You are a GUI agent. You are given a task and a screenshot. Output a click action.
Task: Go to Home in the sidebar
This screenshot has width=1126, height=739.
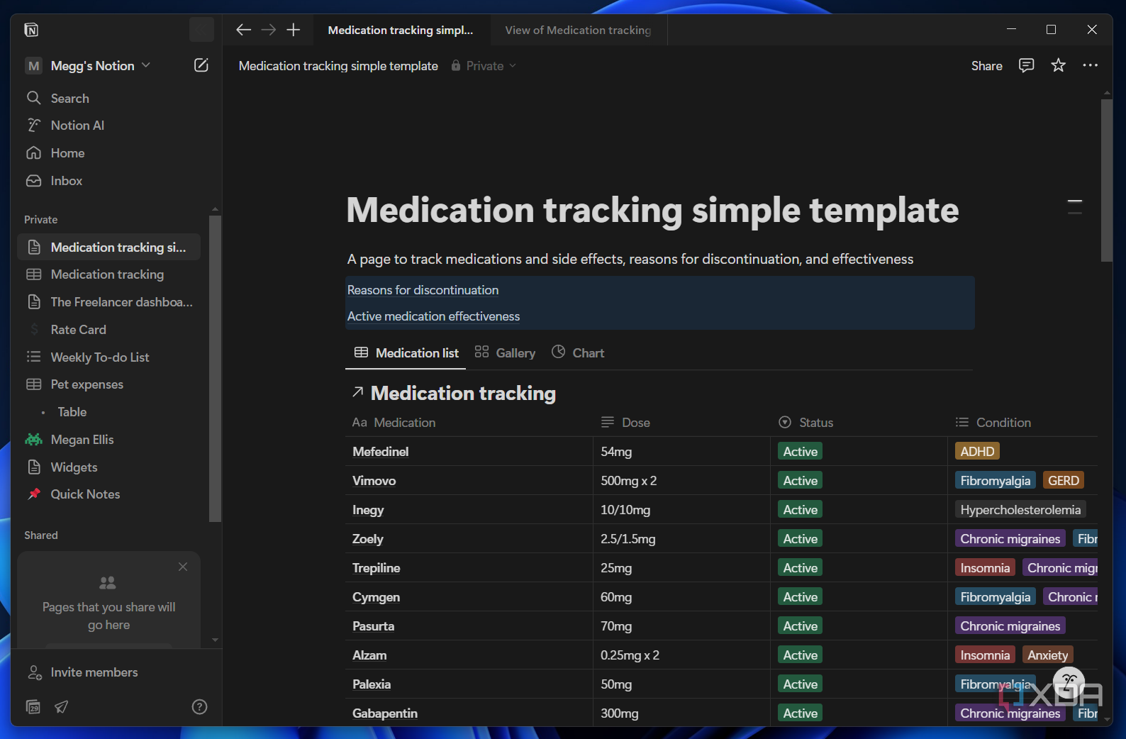coord(109,153)
